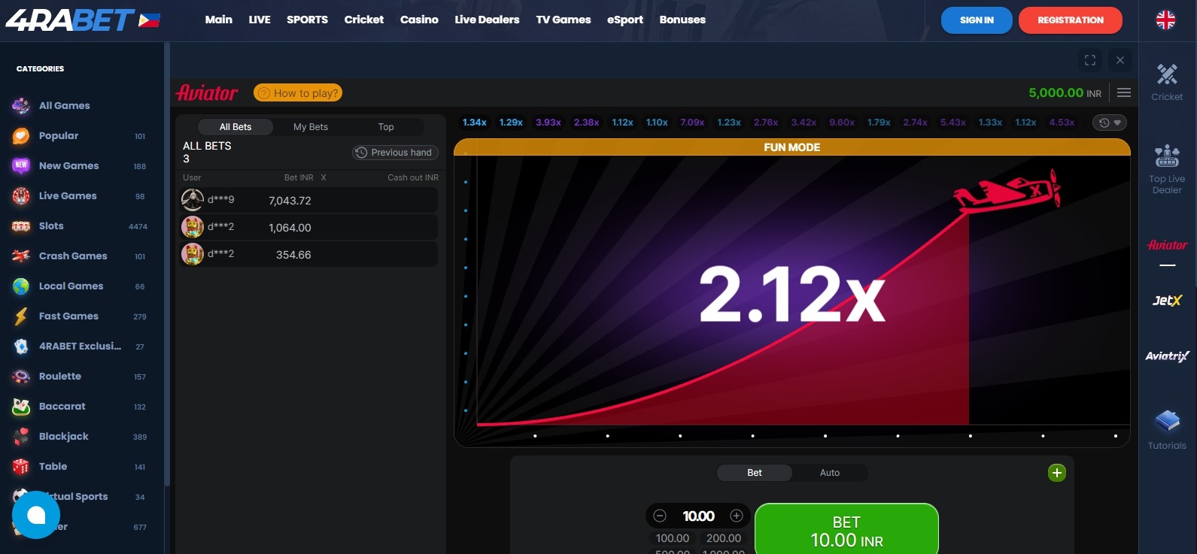Decrease the bet amount with minus
Viewport: 1197px width, 554px height.
tap(660, 516)
